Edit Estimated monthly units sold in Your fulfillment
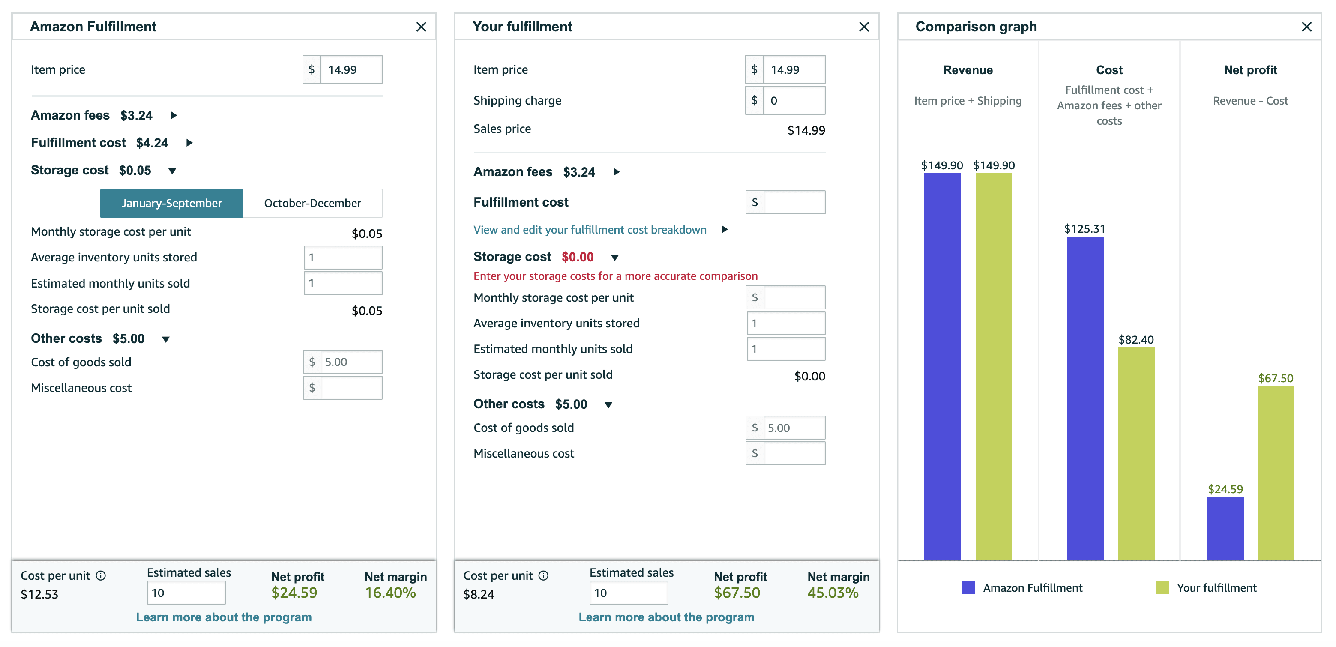This screenshot has height=647, width=1336. (x=786, y=349)
